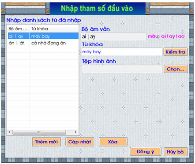Click the list's right scroll arrow
195x164 pixels.
click(75, 132)
